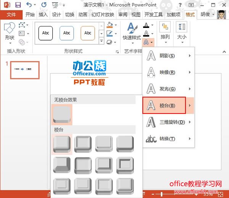Viewport: 229px width, 198px height.
Task: Switch to the 动画 Animations tab
Action: 83,15
